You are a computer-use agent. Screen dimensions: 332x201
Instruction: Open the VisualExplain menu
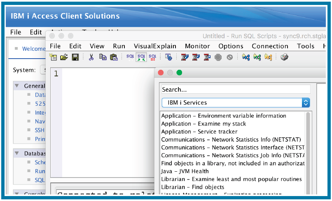pyautogui.click(x=155, y=46)
